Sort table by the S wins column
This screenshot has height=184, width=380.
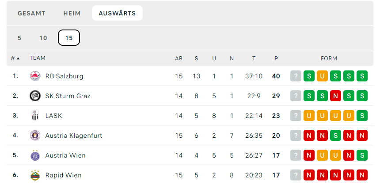pyautogui.click(x=196, y=58)
